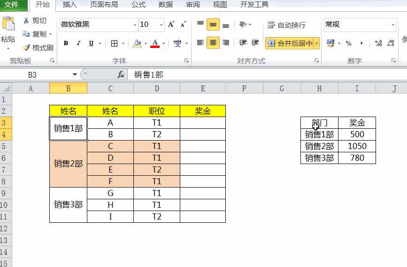Click the insert function fx button

(x=121, y=75)
